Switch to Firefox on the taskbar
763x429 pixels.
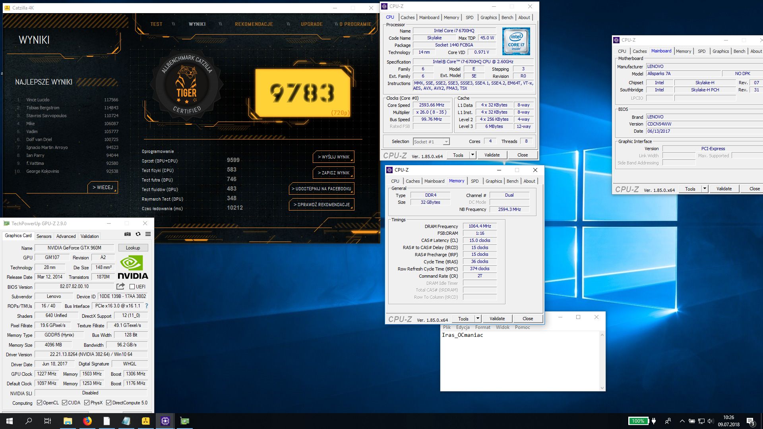(x=87, y=421)
